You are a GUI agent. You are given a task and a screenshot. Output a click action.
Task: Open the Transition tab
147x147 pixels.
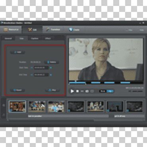pos(53,29)
